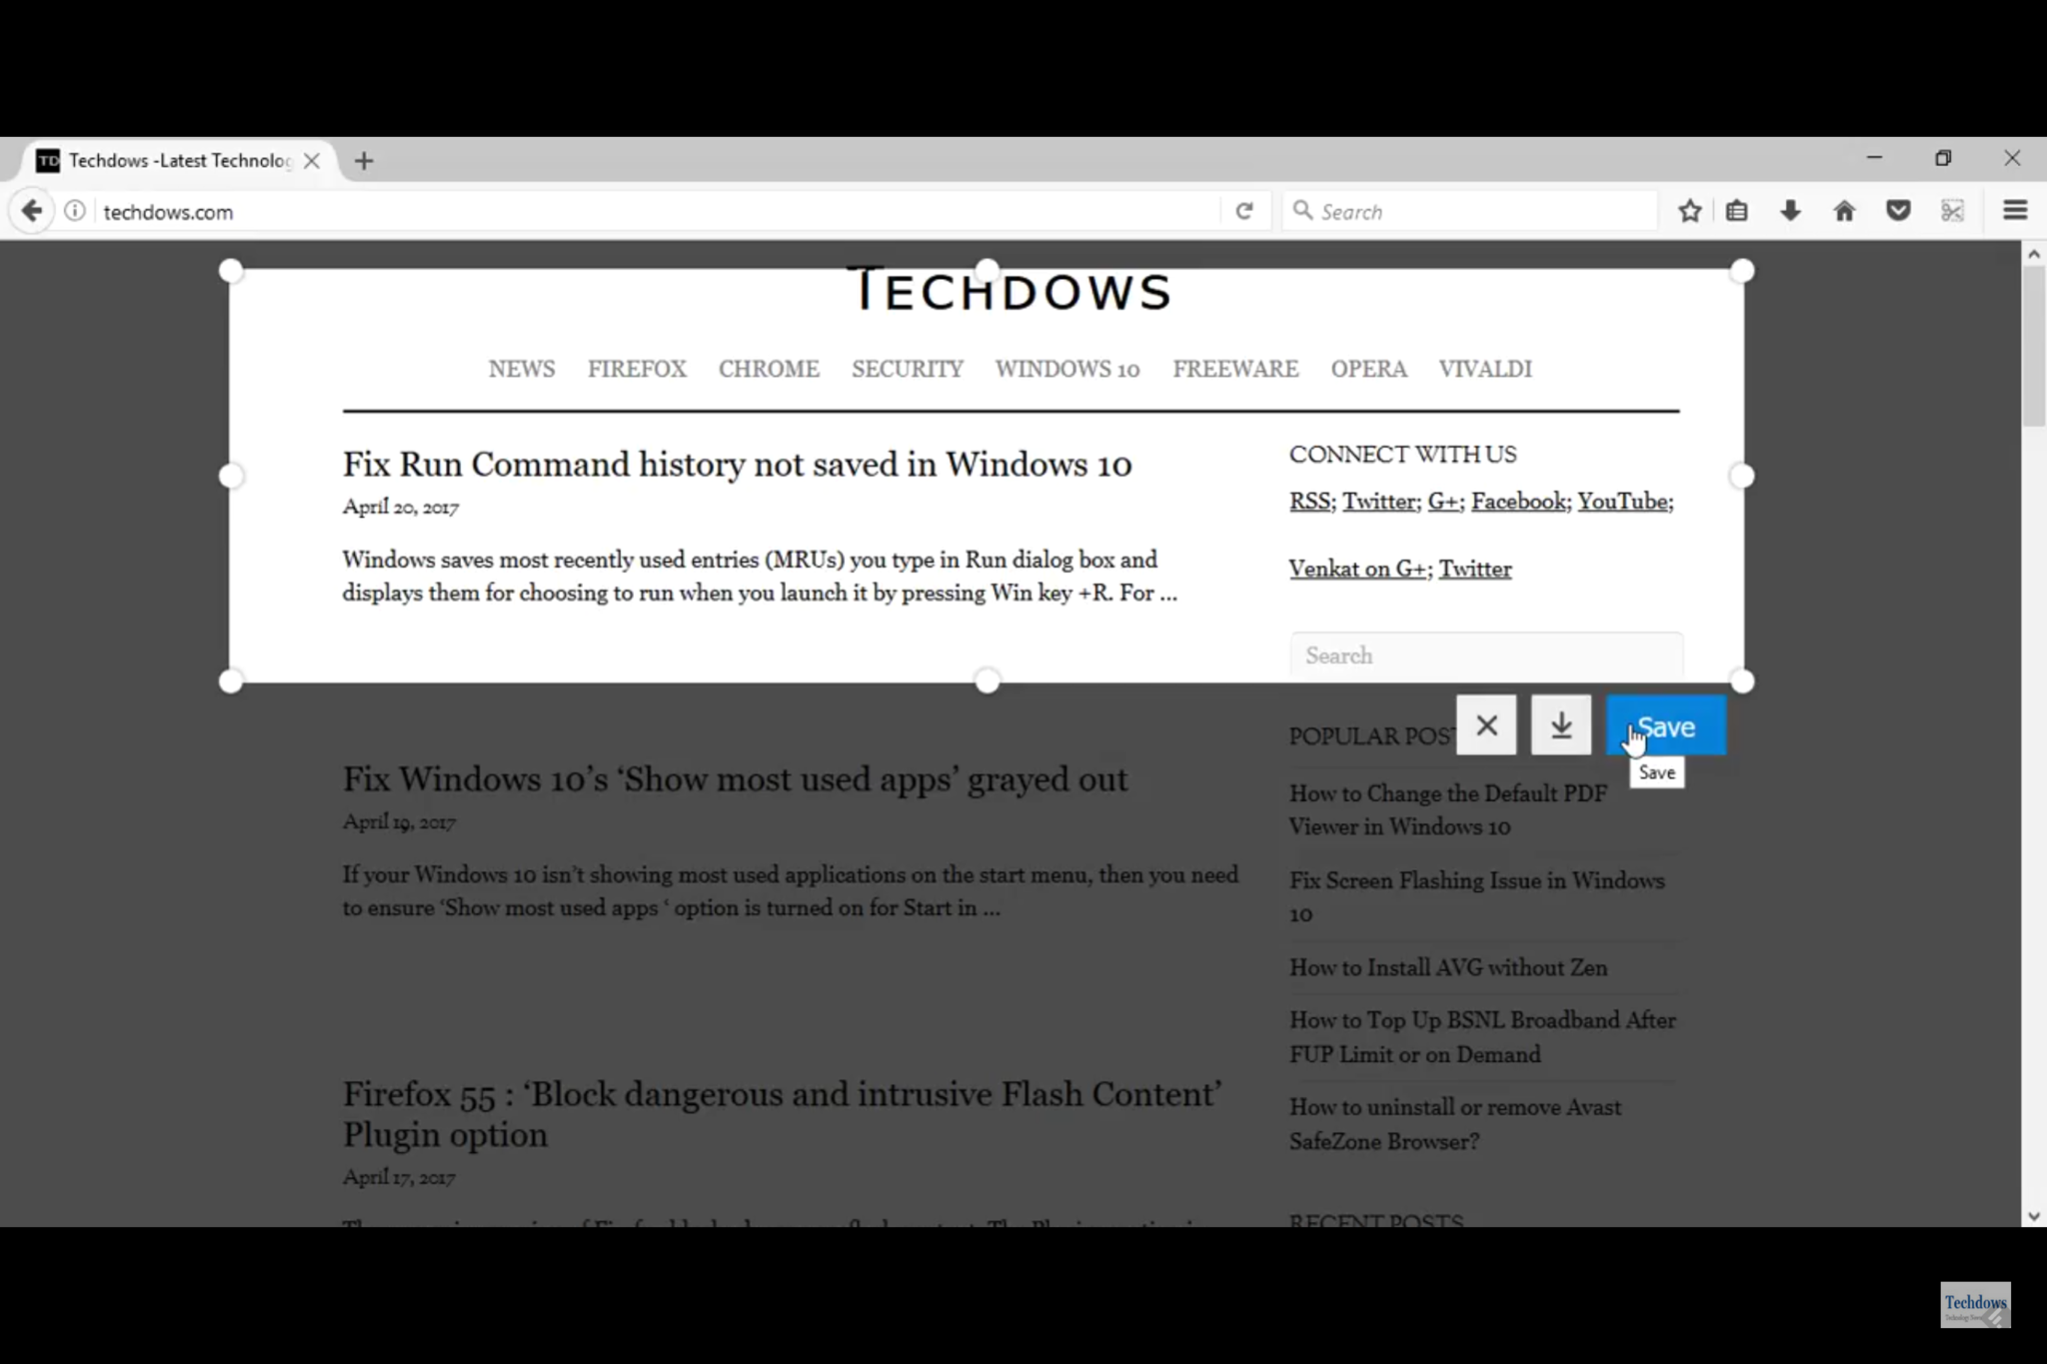Screen dimensions: 2047x1364
Task: Click the Twitter link under Venkat
Action: (x=1474, y=568)
